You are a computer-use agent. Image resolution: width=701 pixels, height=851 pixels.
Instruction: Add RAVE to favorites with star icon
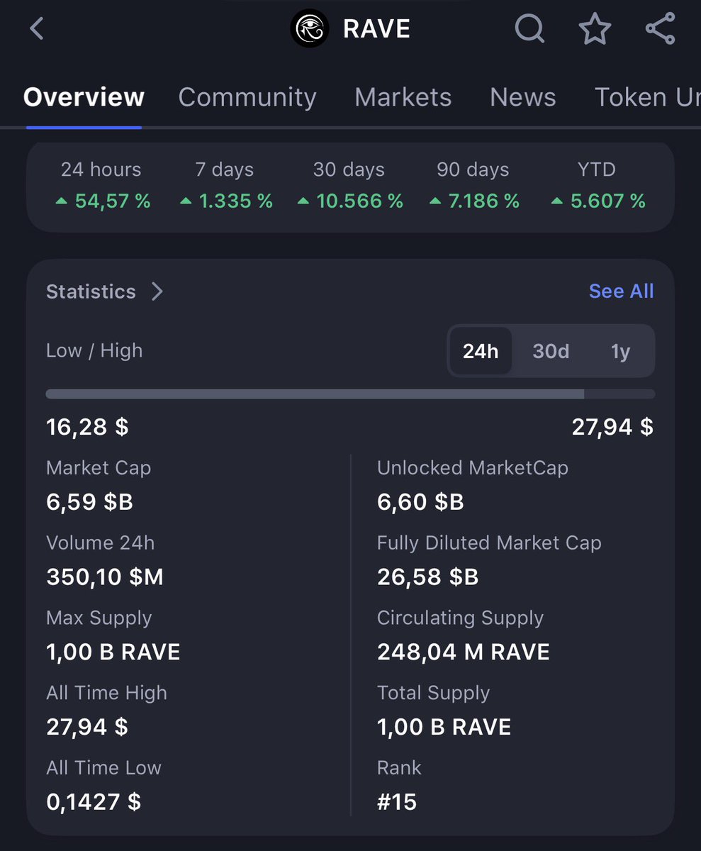coord(595,29)
